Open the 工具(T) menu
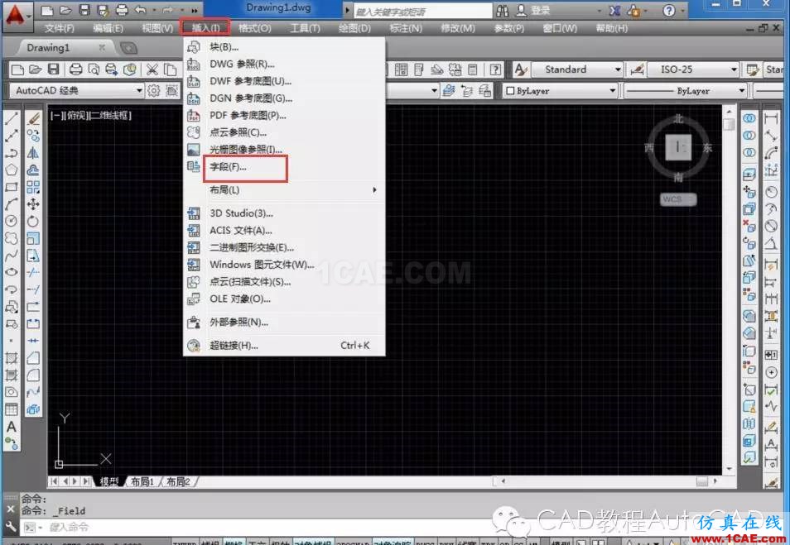 305,28
